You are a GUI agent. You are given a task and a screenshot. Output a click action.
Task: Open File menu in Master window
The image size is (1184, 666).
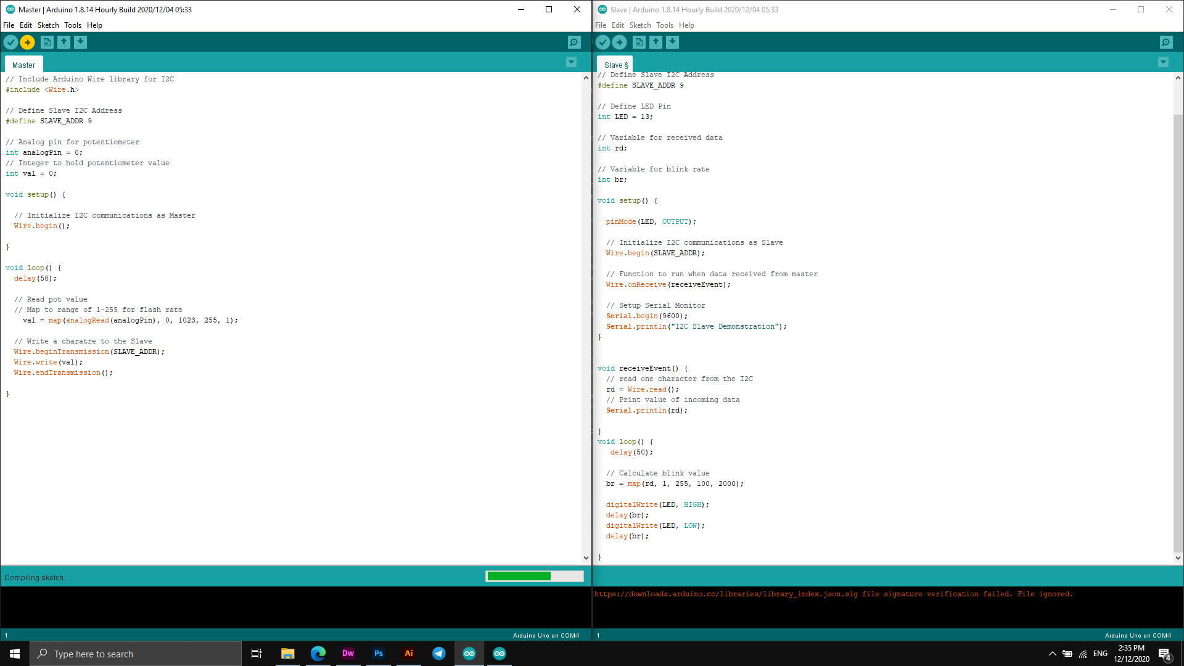click(x=9, y=25)
